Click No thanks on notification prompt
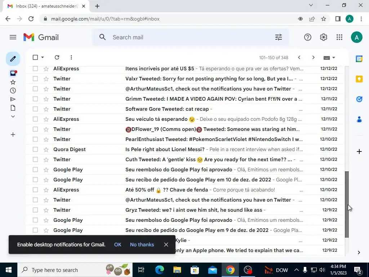The height and width of the screenshot is (277, 369). click(142, 245)
